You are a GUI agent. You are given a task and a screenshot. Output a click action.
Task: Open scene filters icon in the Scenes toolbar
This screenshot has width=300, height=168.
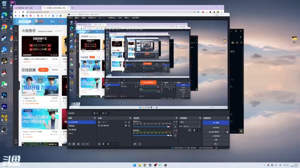(x=78, y=144)
